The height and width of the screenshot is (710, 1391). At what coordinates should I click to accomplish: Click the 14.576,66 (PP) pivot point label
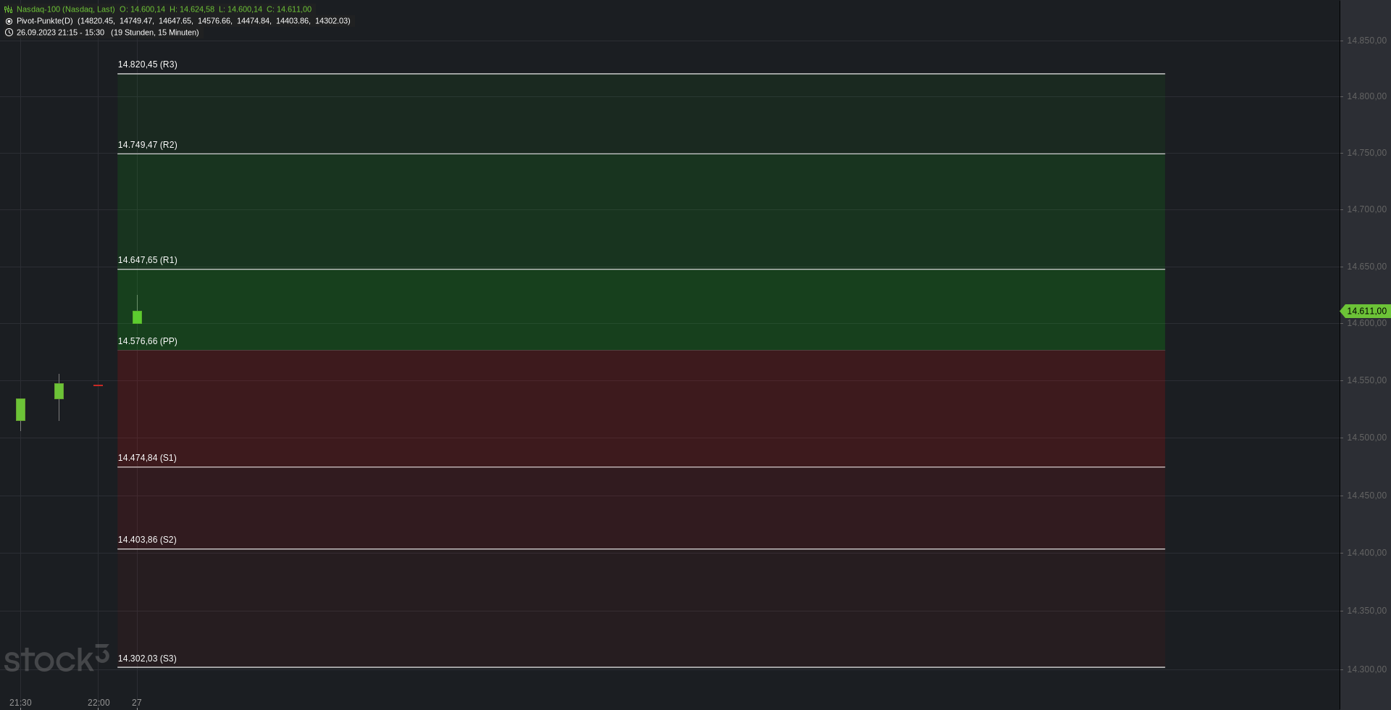148,341
